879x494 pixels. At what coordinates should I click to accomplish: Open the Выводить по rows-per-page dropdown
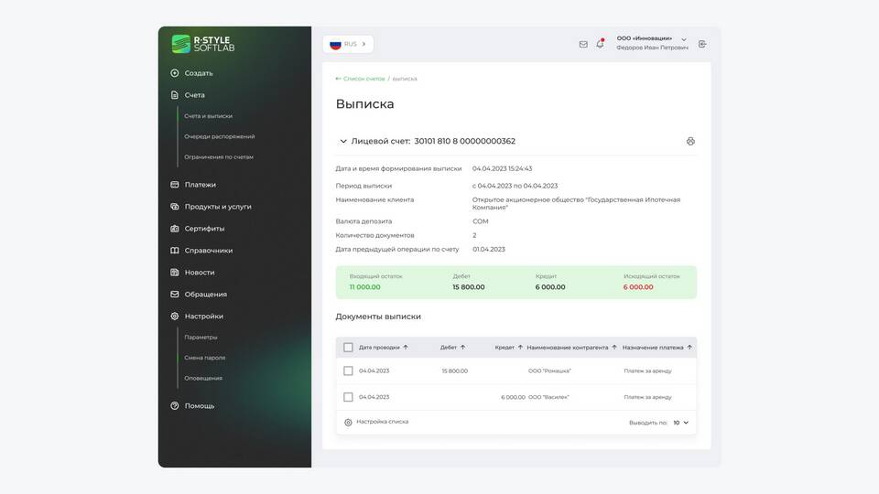coord(680,423)
